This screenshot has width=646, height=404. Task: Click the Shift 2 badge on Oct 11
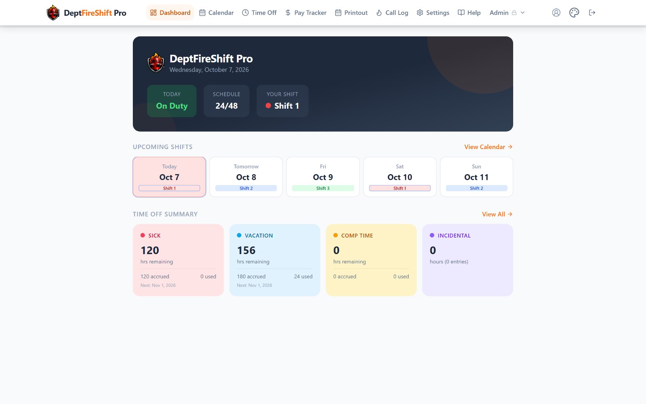click(x=476, y=188)
